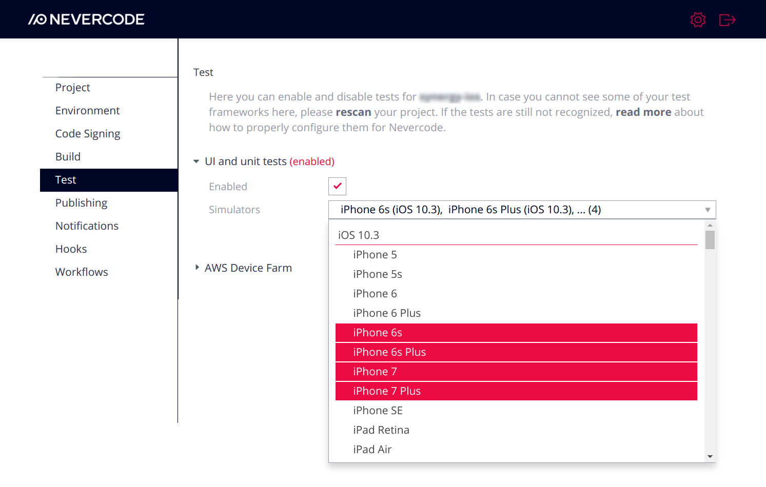The width and height of the screenshot is (766, 487).
Task: Open the Publishing section
Action: pos(82,203)
